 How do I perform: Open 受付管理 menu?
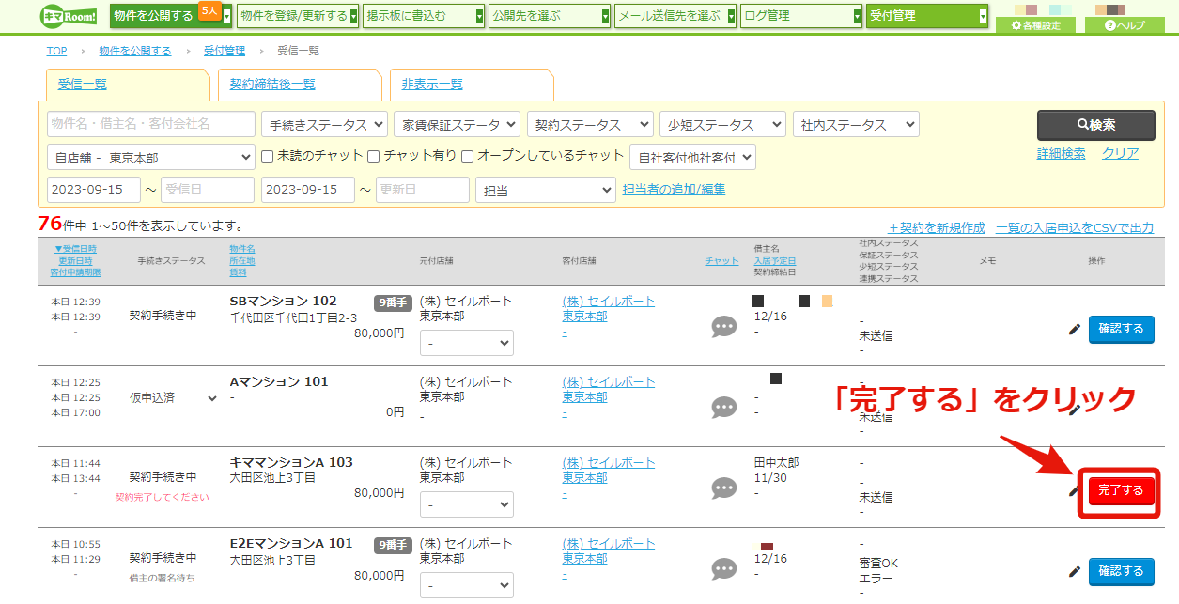(x=927, y=16)
